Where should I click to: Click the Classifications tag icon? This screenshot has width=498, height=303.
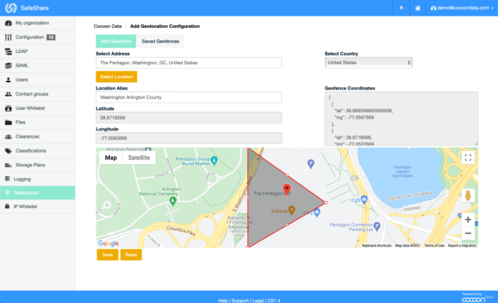click(8, 150)
